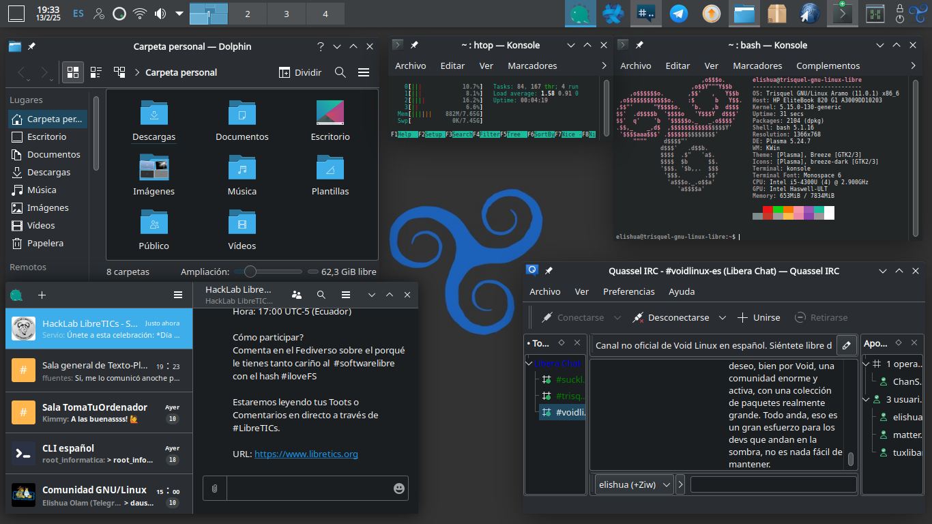The image size is (932, 524).
Task: Open the elishua nick dropdown
Action: pyautogui.click(x=634, y=485)
